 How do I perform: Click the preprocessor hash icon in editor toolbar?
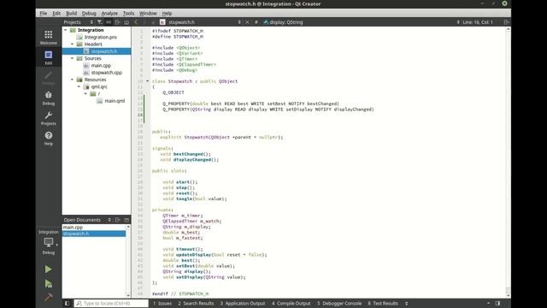(x=256, y=22)
